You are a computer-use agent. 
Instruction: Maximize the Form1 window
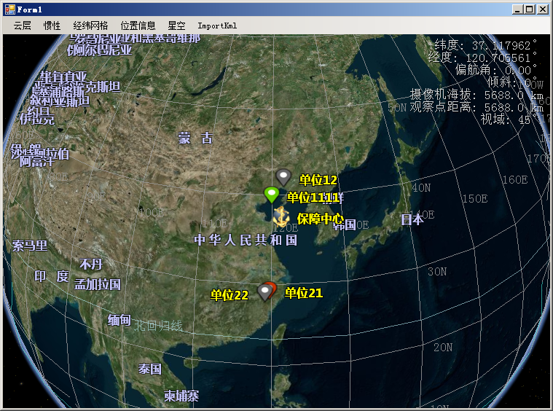coord(530,9)
